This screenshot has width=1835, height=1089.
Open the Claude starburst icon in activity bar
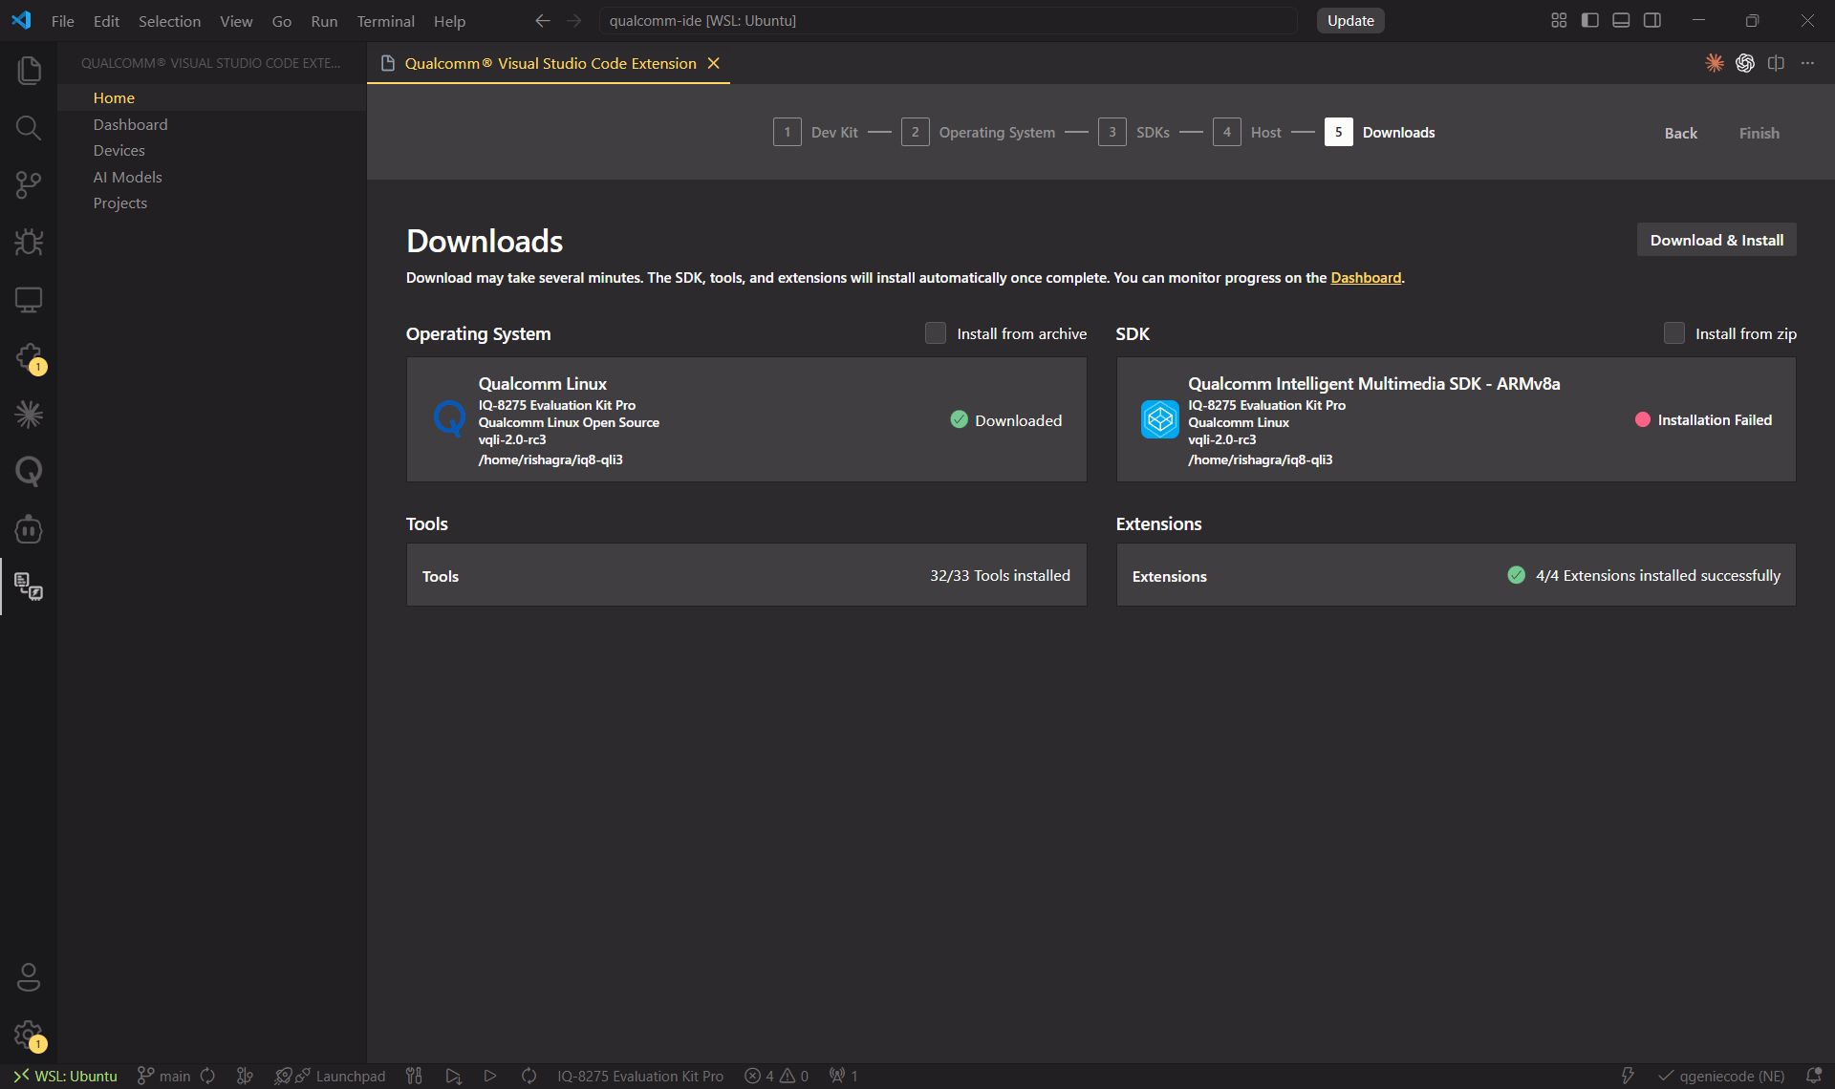[29, 414]
